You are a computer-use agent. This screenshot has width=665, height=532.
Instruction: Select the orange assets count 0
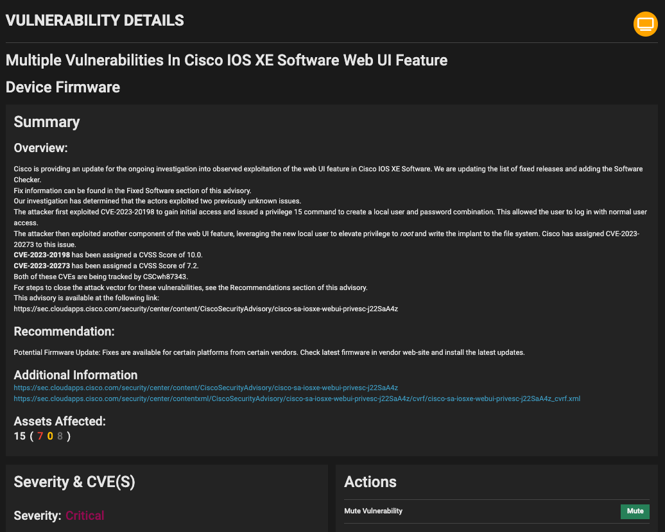tap(50, 436)
